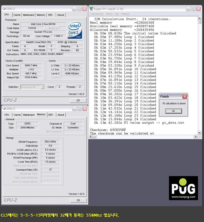
Task: Click the Channels value Dual
Action: [x=73, y=124]
